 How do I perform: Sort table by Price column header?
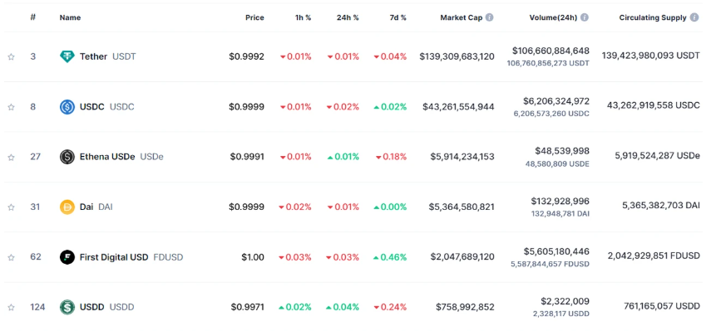click(x=254, y=17)
